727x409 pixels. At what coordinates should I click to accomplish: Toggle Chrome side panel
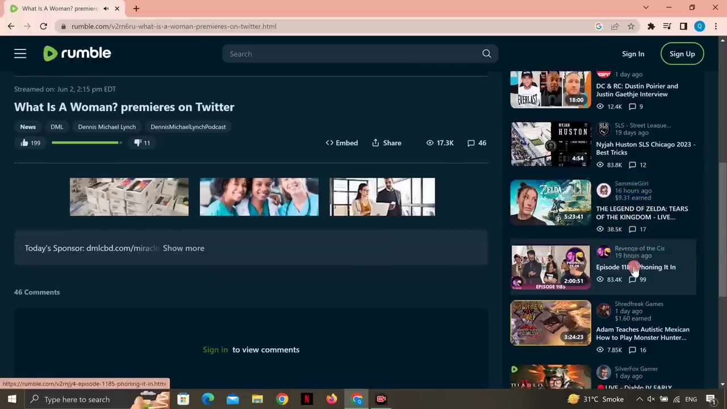[x=683, y=26]
